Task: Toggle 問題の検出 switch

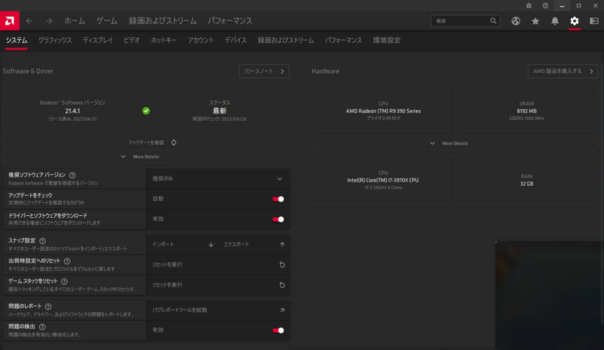Action: click(278, 330)
